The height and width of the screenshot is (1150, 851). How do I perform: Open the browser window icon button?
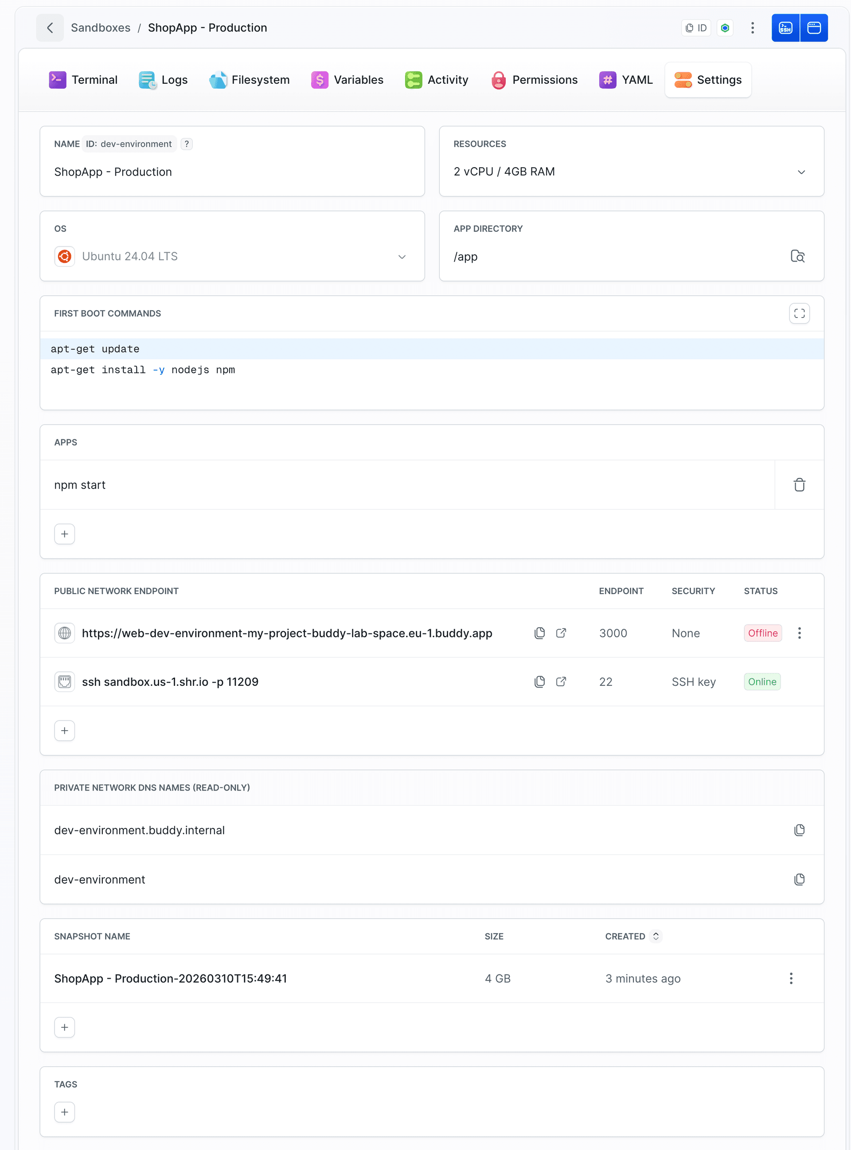[814, 28]
